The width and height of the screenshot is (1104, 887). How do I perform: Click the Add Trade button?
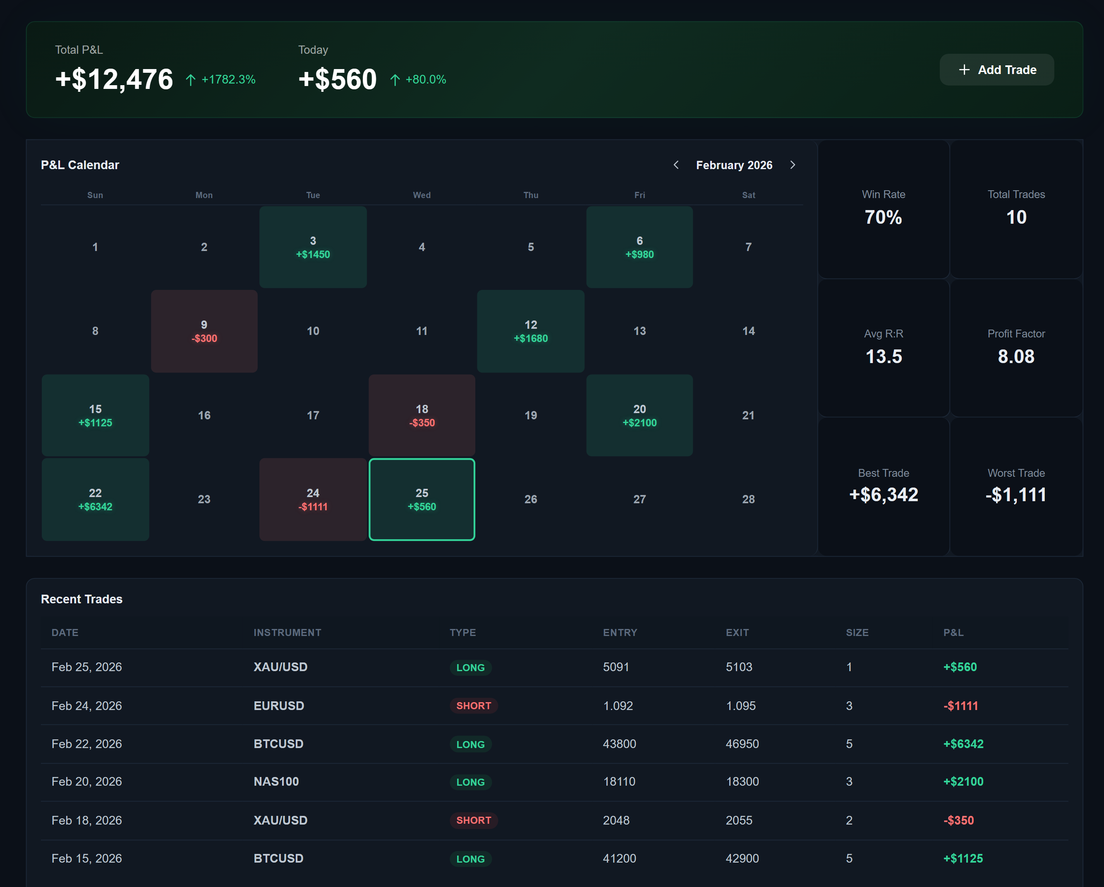tap(996, 69)
